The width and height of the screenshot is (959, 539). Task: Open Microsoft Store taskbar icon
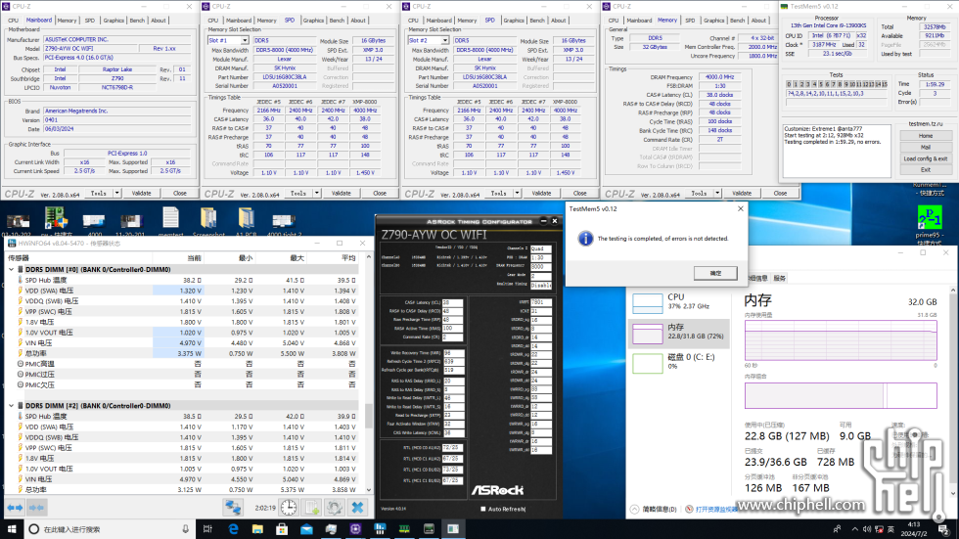coord(282,529)
